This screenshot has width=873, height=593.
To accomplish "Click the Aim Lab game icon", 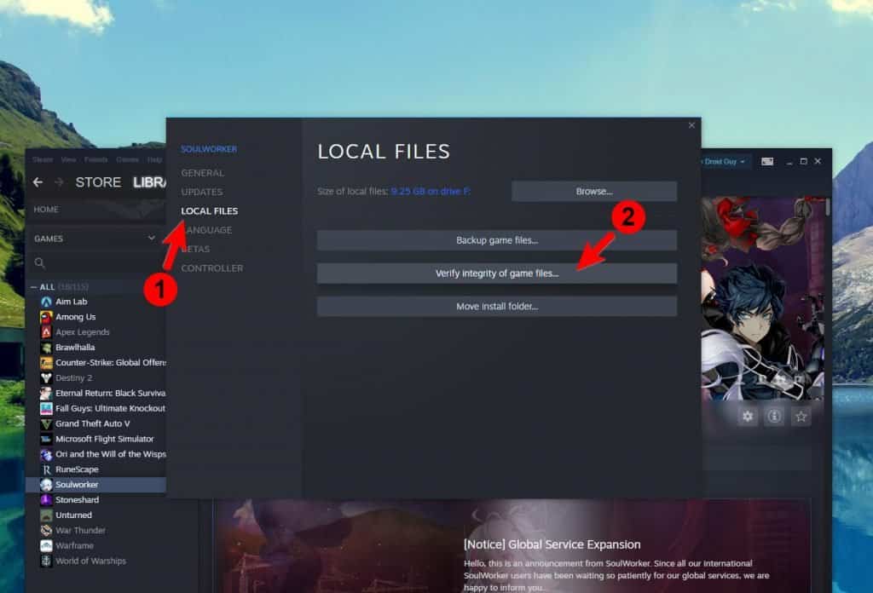I will coord(46,302).
